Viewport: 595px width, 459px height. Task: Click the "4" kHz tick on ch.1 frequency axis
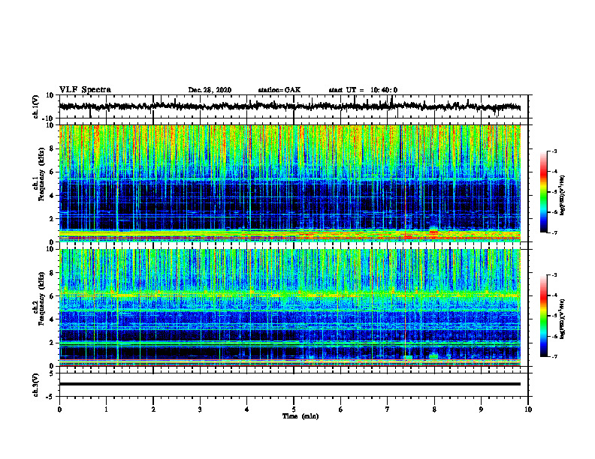pyautogui.click(x=52, y=196)
